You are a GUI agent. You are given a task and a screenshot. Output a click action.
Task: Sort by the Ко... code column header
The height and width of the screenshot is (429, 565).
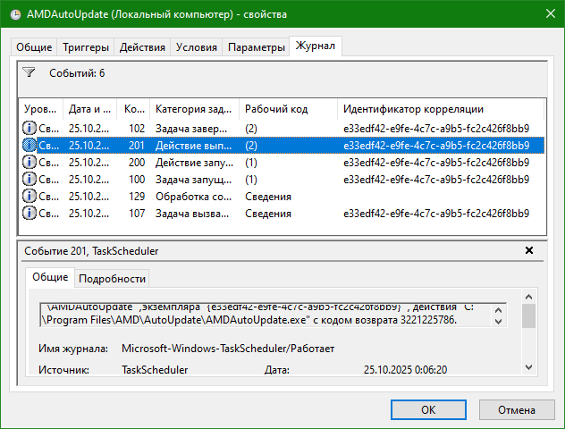pos(134,109)
